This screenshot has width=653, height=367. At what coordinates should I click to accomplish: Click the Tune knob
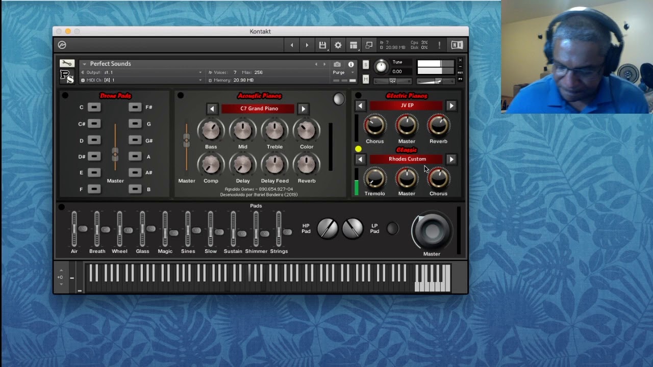[381, 66]
